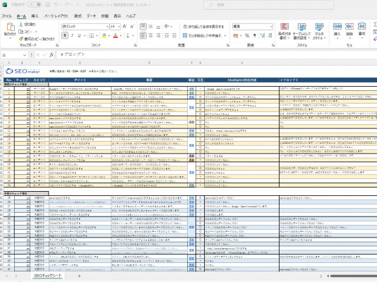Viewport: 377px width, 282px height.
Task: Click the align-left icon
Action: pos(143,35)
